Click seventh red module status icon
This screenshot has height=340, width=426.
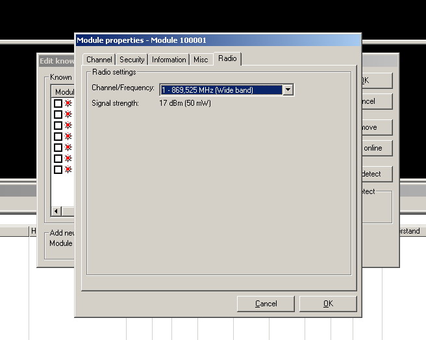pyautogui.click(x=68, y=169)
